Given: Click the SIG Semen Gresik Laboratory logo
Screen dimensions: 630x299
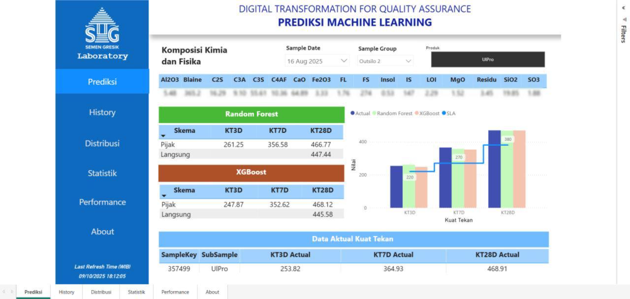Looking at the screenshot, I should [102, 33].
